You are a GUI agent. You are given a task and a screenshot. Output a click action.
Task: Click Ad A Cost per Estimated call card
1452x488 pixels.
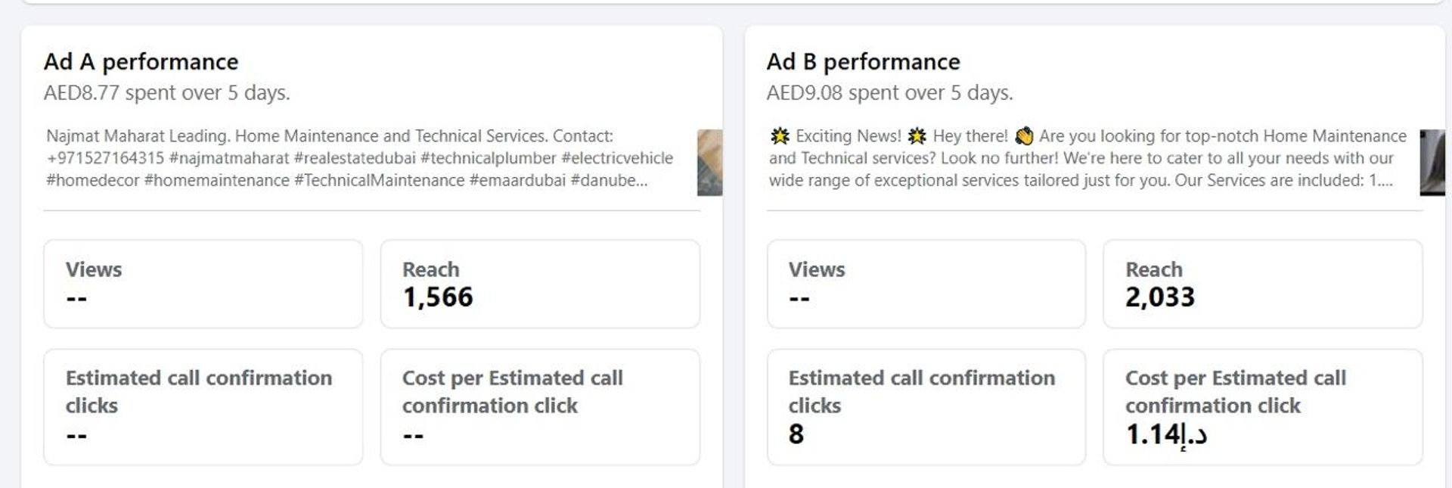tap(540, 407)
